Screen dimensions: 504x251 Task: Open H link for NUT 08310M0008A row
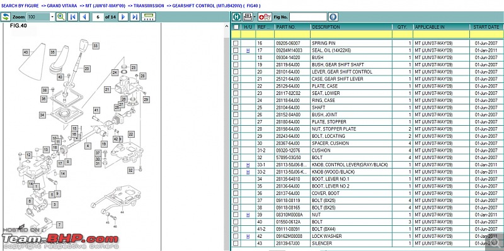tap(248, 215)
